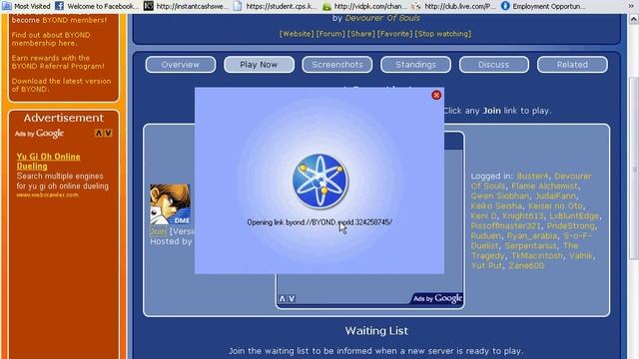
Task: Open the club.live.com bookmark
Action: tap(453, 6)
